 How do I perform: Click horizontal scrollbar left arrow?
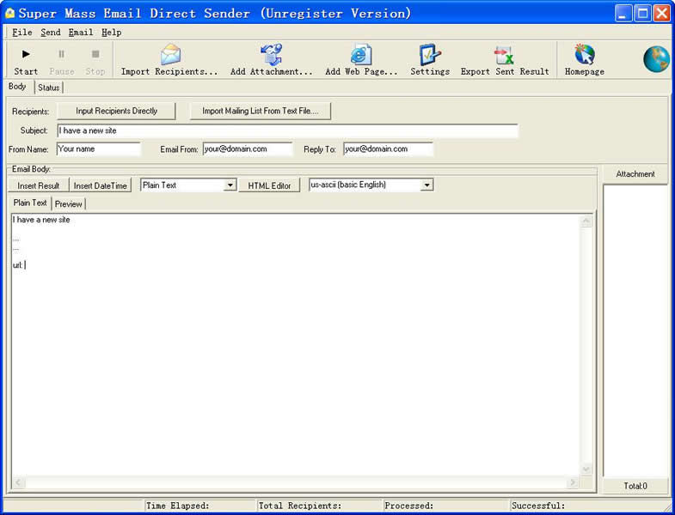point(18,482)
